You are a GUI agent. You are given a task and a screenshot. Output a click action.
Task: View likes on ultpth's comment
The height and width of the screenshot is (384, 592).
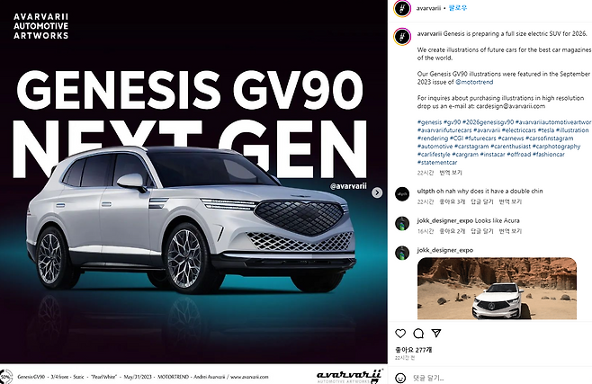[453, 201]
